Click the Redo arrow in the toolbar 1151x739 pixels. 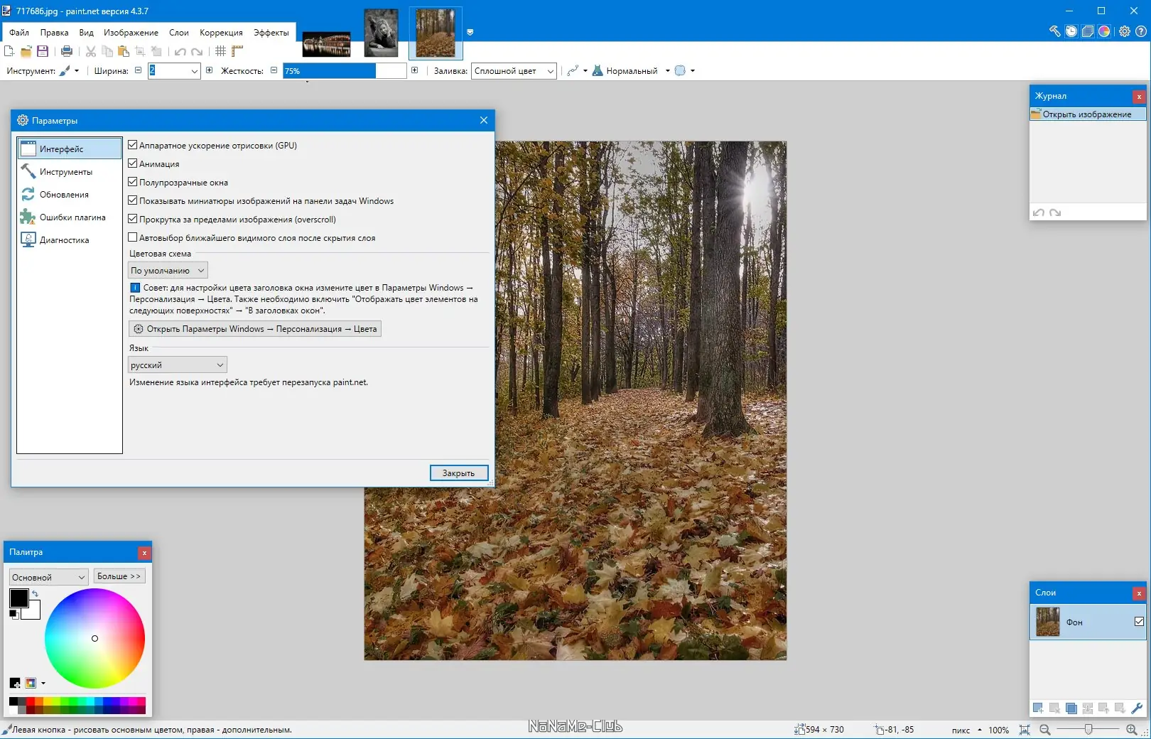point(197,51)
